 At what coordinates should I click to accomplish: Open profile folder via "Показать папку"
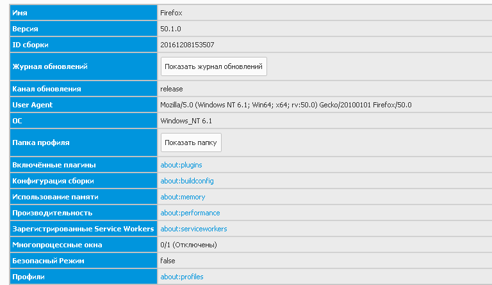click(191, 142)
